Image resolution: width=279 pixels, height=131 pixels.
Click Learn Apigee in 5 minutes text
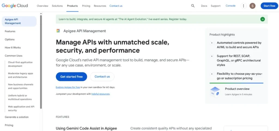pyautogui.click(x=238, y=94)
